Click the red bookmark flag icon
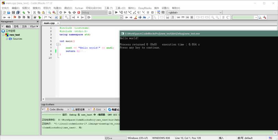 click(x=15, y=17)
